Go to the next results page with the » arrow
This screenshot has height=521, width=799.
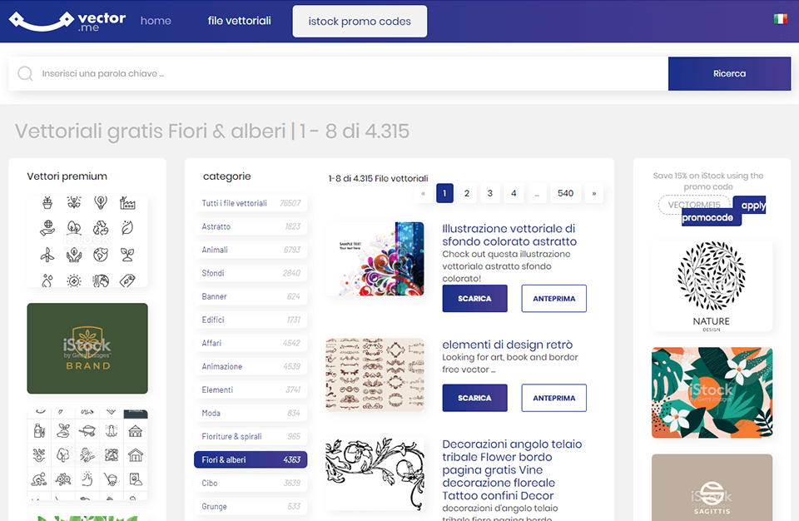pos(593,193)
